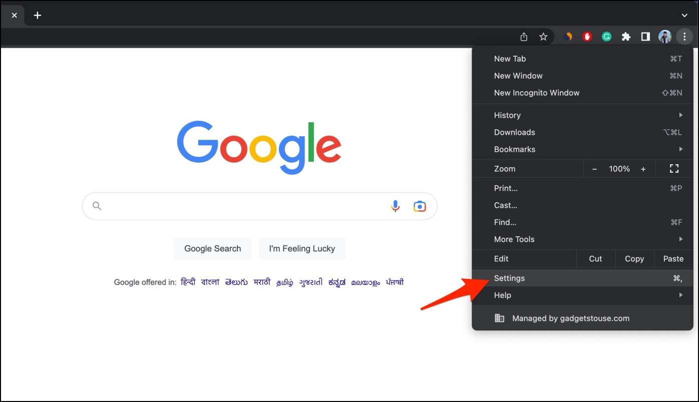
Task: Expand the Bookmarks submenu
Action: click(x=582, y=149)
